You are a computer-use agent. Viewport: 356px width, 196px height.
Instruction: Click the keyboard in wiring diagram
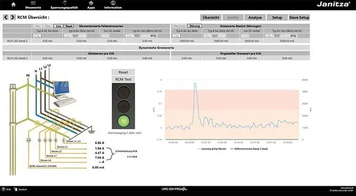tap(65, 102)
